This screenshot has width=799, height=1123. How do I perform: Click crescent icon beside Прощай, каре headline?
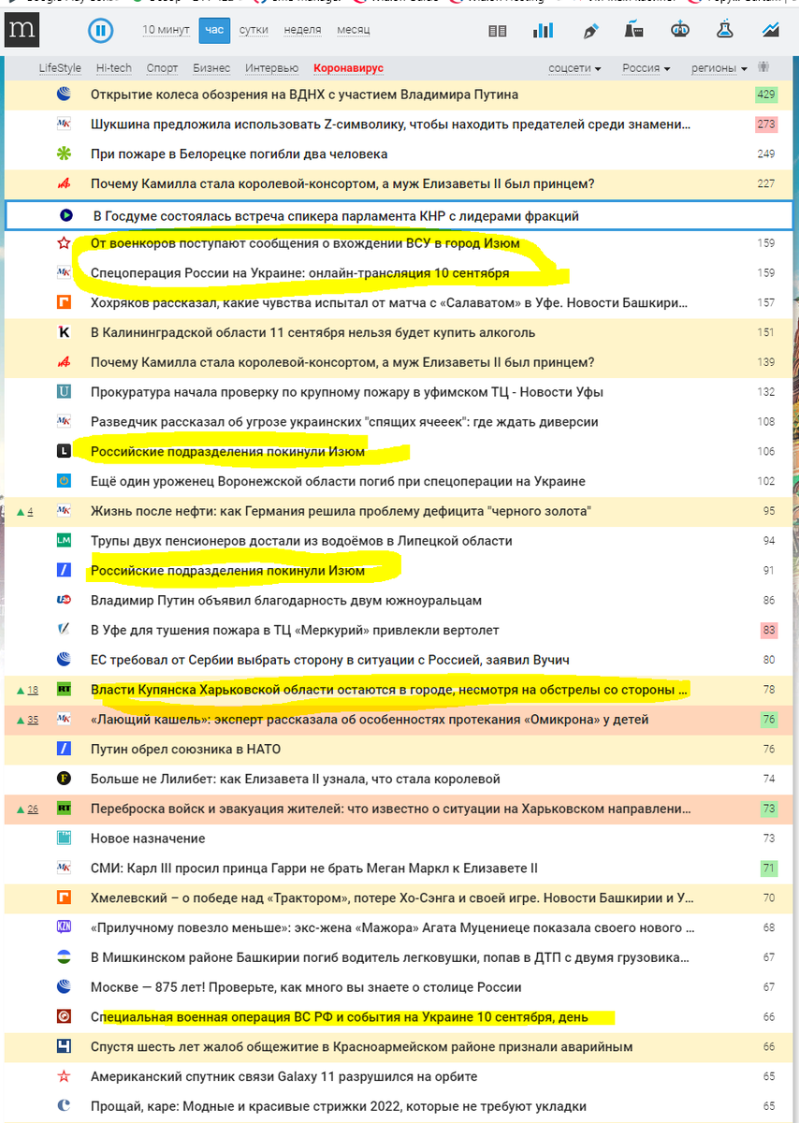click(x=64, y=1106)
